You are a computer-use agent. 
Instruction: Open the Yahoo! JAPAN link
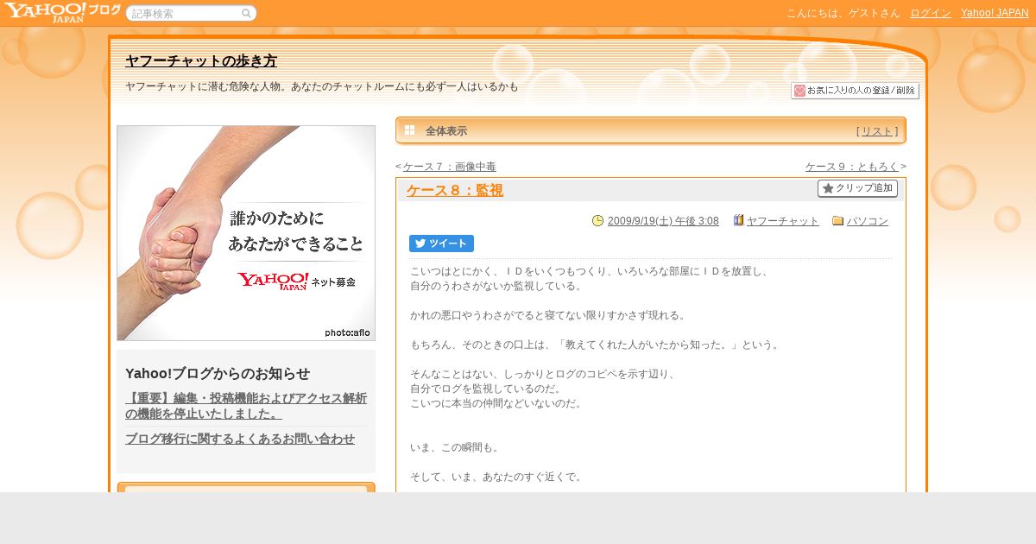(995, 13)
